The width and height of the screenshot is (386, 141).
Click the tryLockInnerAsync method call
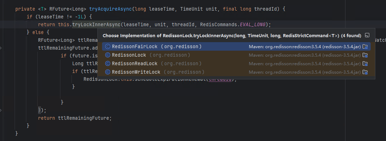[x=96, y=24]
